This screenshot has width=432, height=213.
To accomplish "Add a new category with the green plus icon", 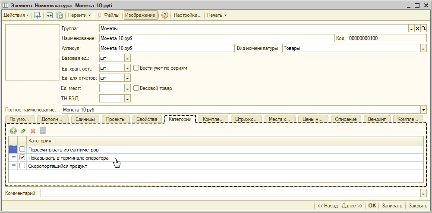I will point(13,131).
